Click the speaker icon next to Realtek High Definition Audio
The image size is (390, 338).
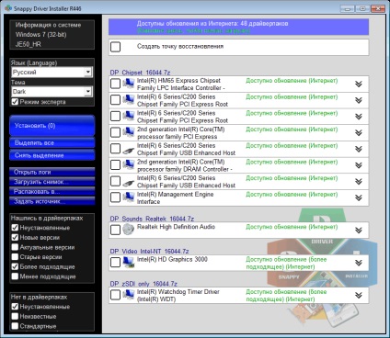point(128,230)
